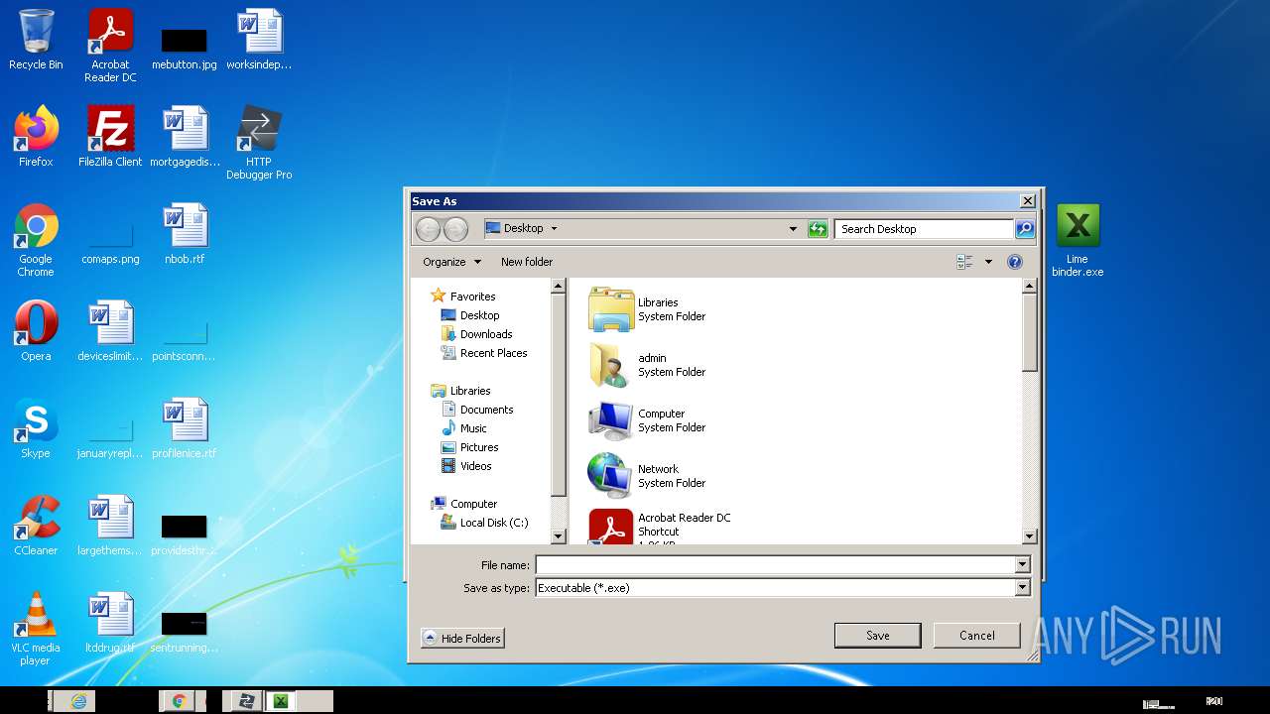Select the worksindep Word document icon
This screenshot has width=1270, height=714.
click(x=259, y=41)
